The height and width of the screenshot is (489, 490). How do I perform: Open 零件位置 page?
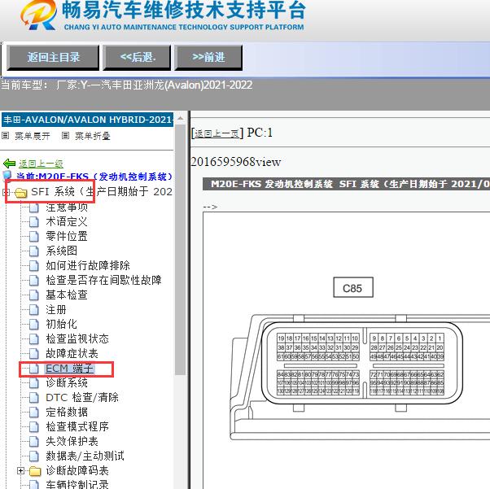[67, 236]
